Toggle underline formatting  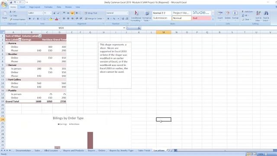(38, 19)
